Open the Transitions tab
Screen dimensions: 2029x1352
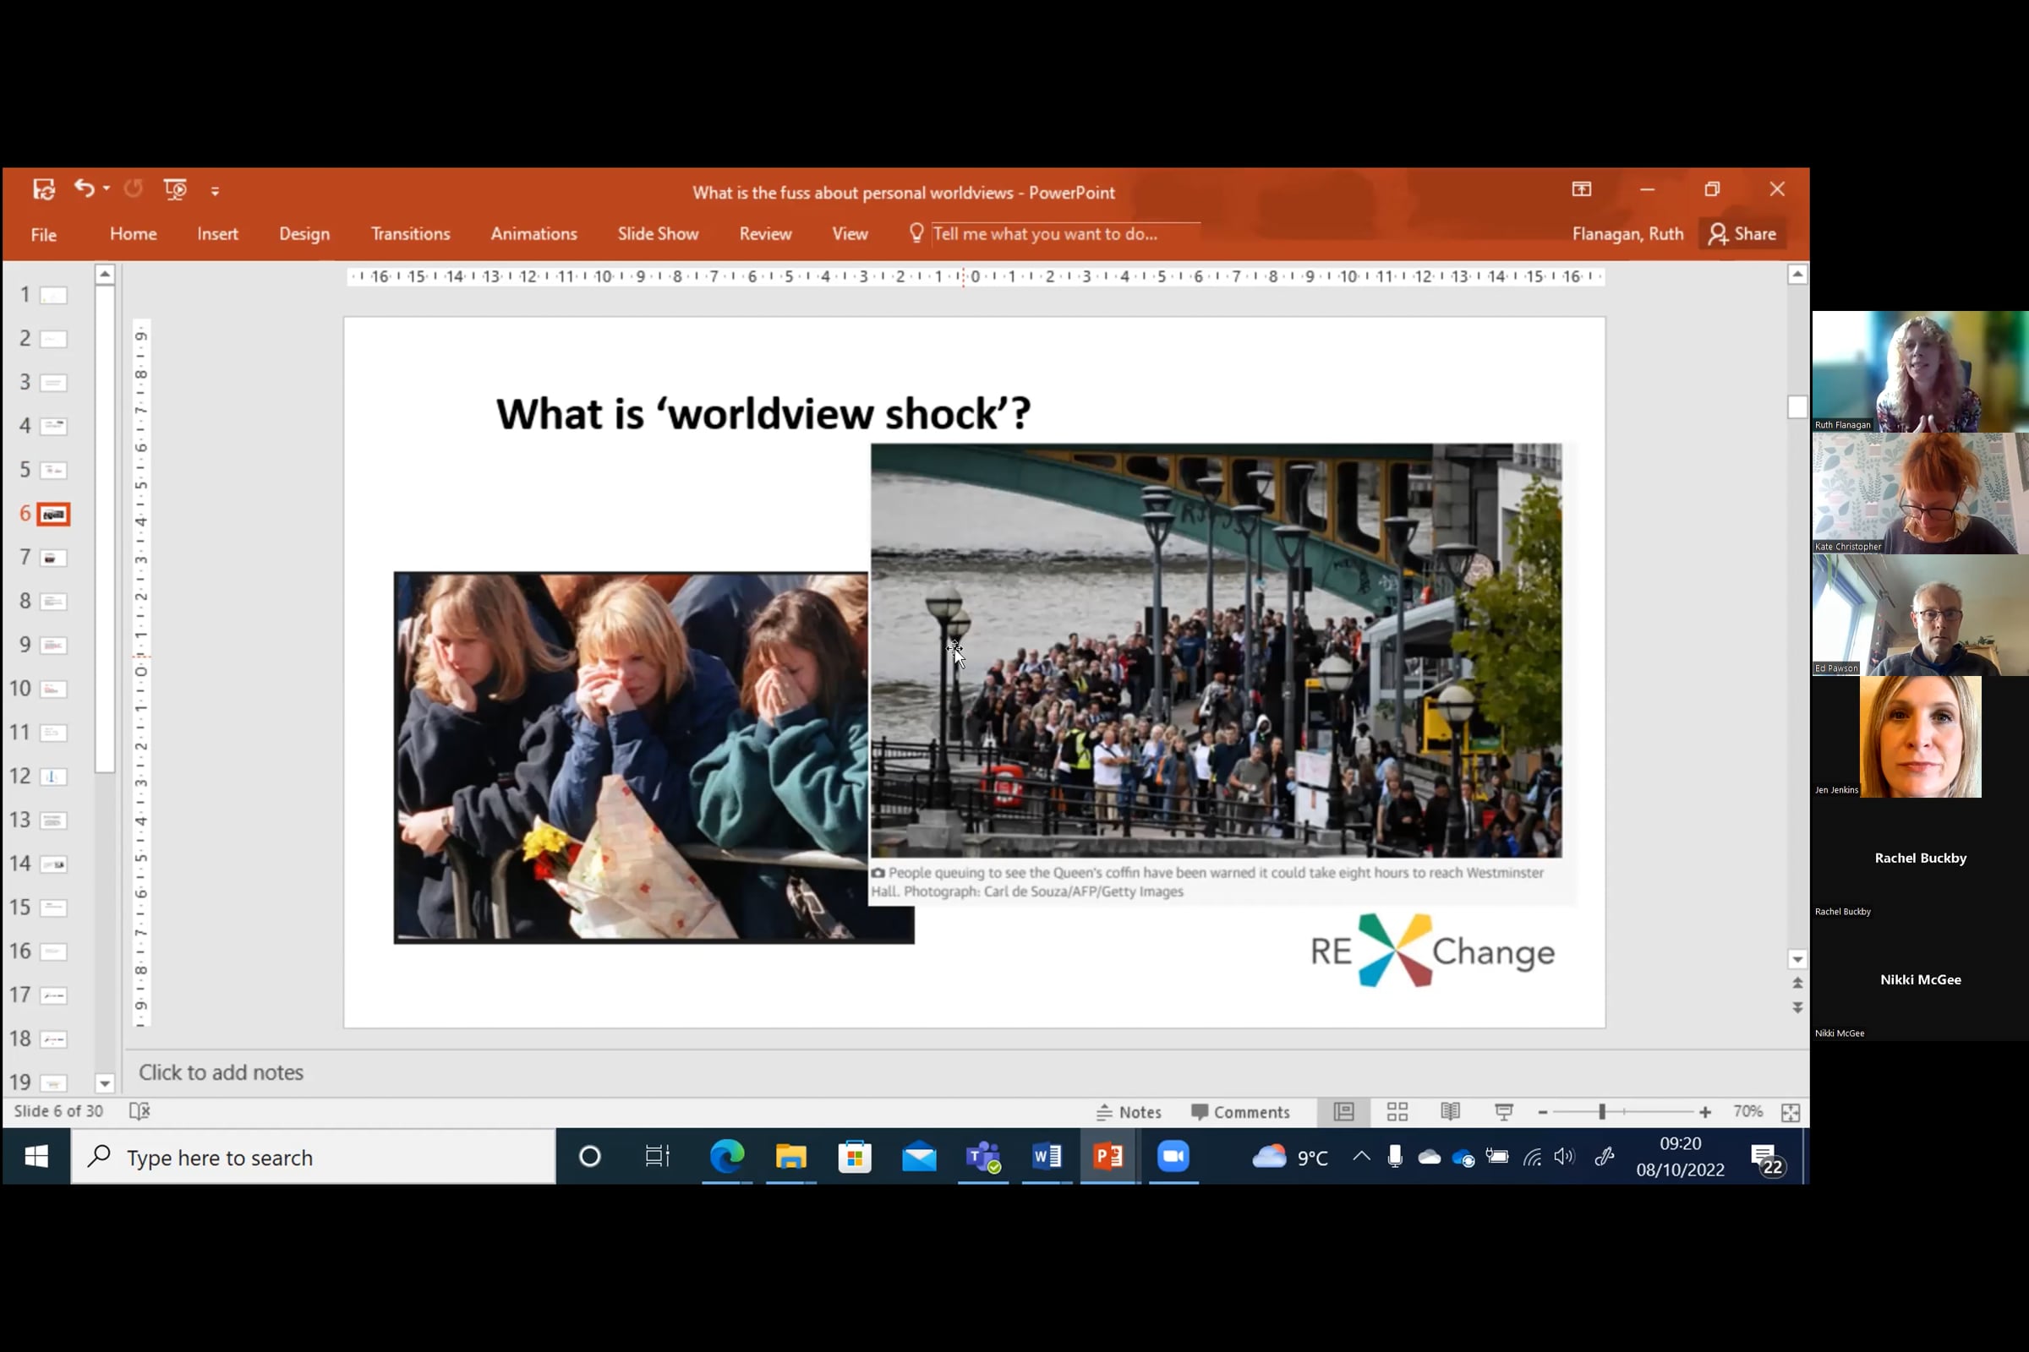[x=411, y=234]
